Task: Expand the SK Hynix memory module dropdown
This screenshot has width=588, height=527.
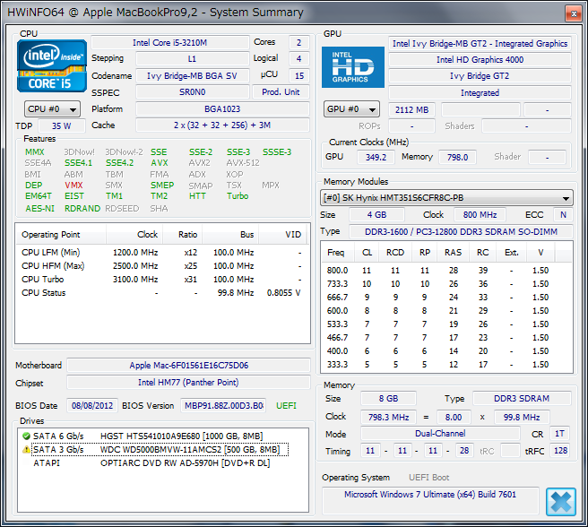Action: coord(446,198)
